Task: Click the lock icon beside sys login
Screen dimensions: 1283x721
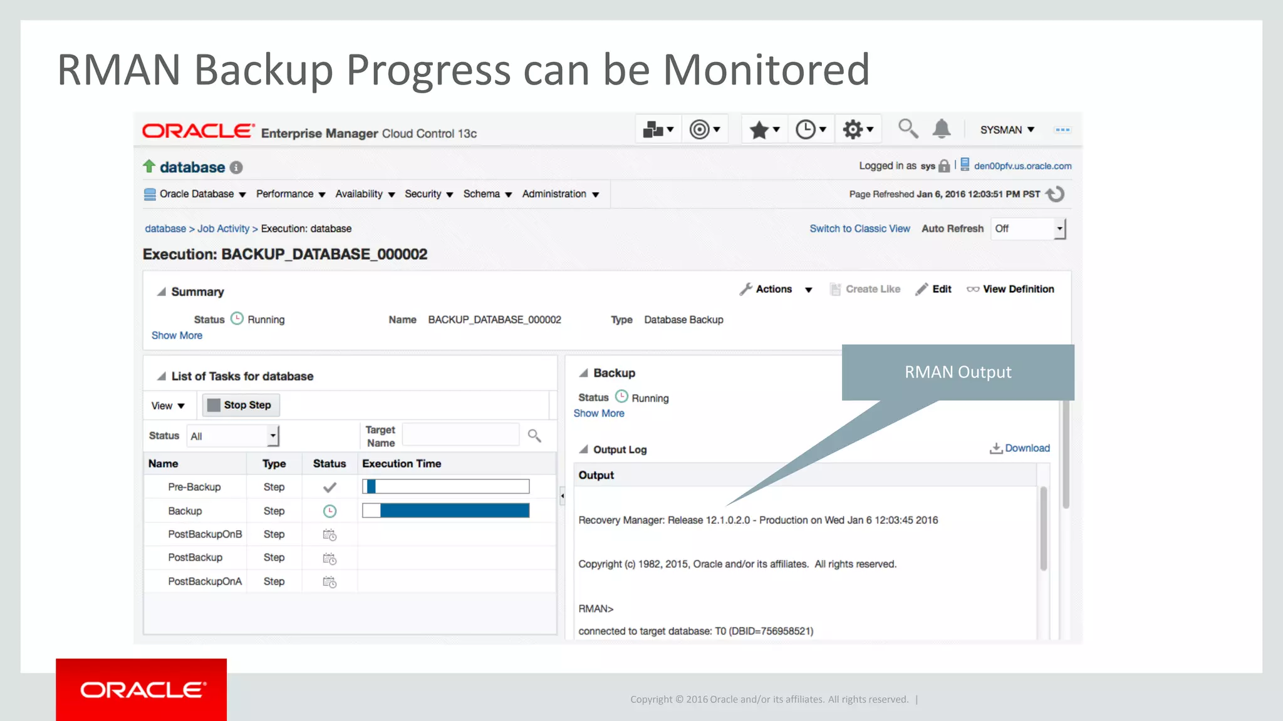Action: tap(944, 166)
